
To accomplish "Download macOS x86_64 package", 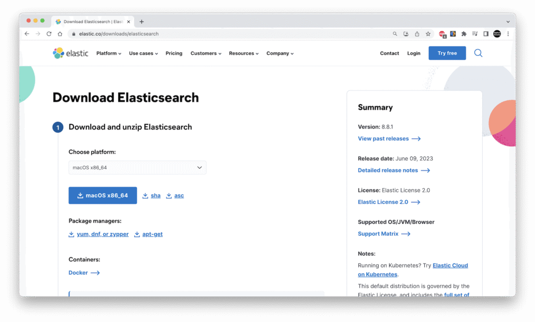I will (x=103, y=195).
